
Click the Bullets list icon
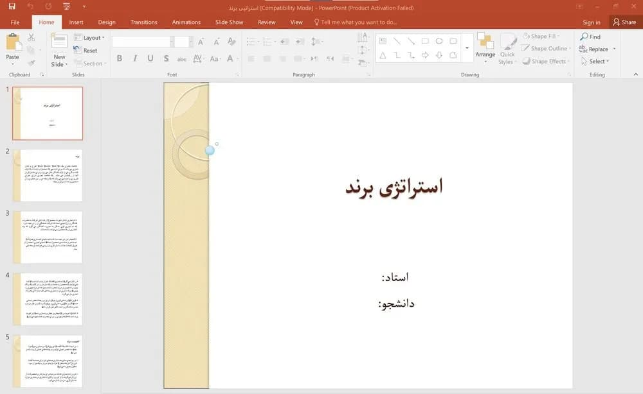[251, 42]
